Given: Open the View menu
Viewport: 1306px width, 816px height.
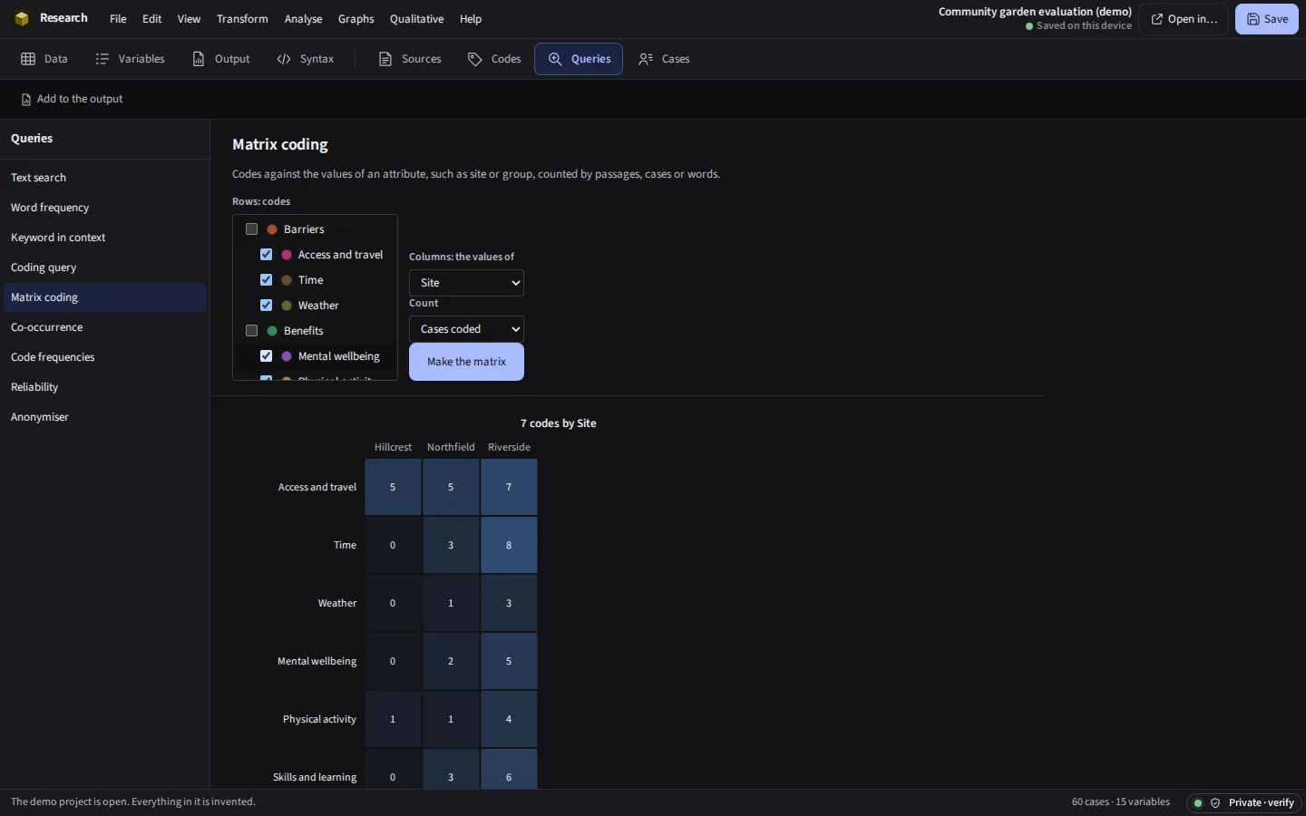Looking at the screenshot, I should [189, 19].
